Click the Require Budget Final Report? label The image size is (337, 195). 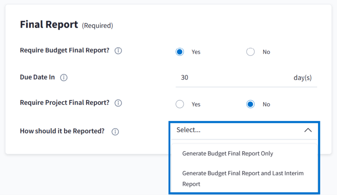click(65, 50)
